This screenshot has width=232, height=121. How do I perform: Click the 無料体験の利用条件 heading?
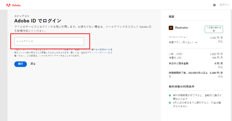tap(181, 87)
